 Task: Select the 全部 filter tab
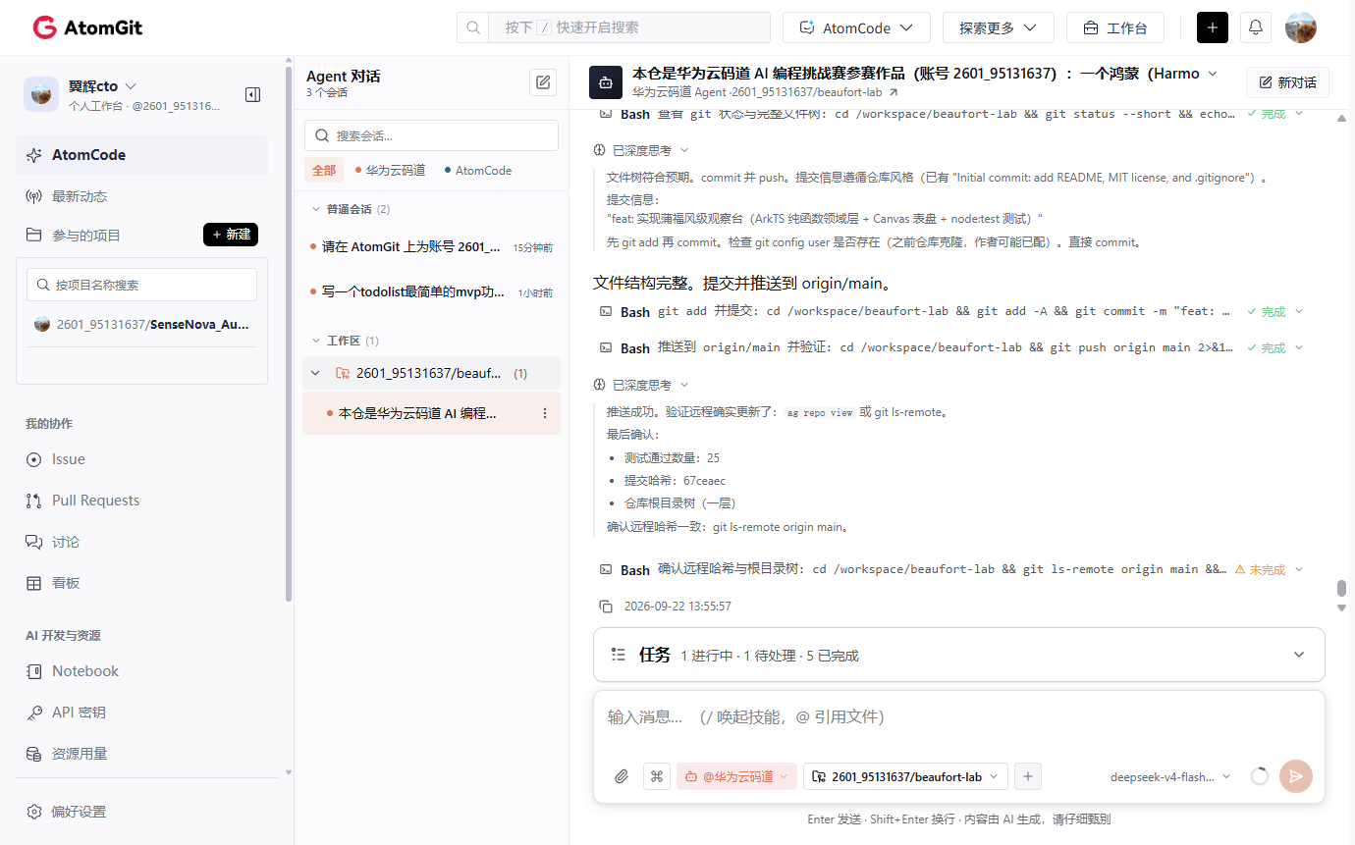pyautogui.click(x=324, y=170)
